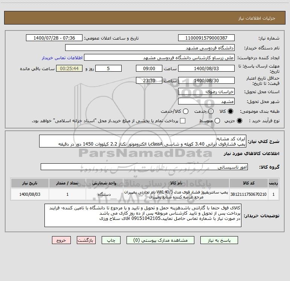Click the اطلاعات کالاهای مورد نیاز heading
Image resolution: width=290 pixels, height=281 pixels.
pyautogui.click(x=252, y=154)
